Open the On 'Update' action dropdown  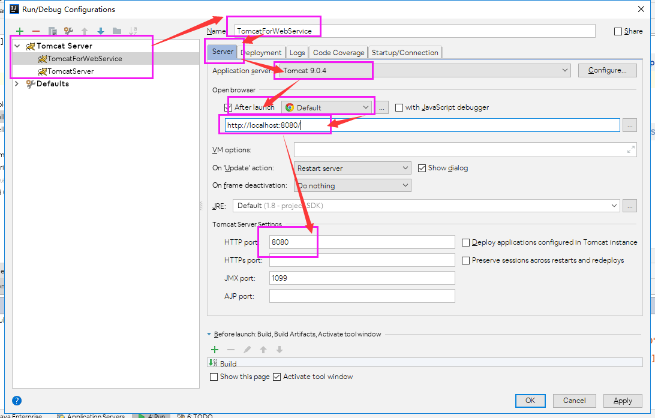353,169
